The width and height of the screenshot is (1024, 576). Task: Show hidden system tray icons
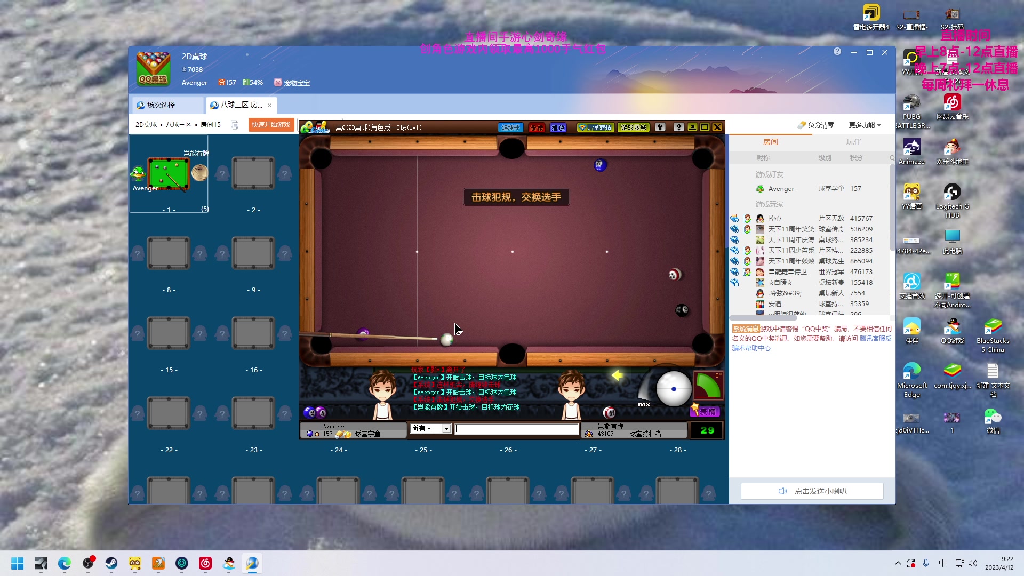point(898,563)
